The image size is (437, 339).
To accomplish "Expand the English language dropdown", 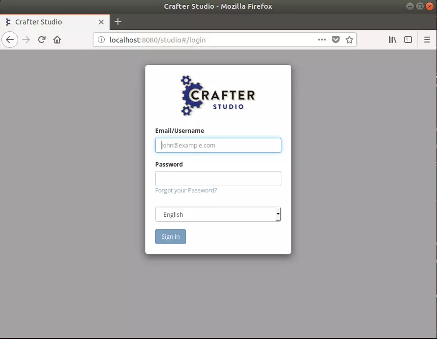I will coord(218,214).
